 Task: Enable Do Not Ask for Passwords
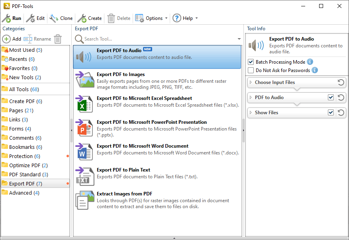pos(251,70)
